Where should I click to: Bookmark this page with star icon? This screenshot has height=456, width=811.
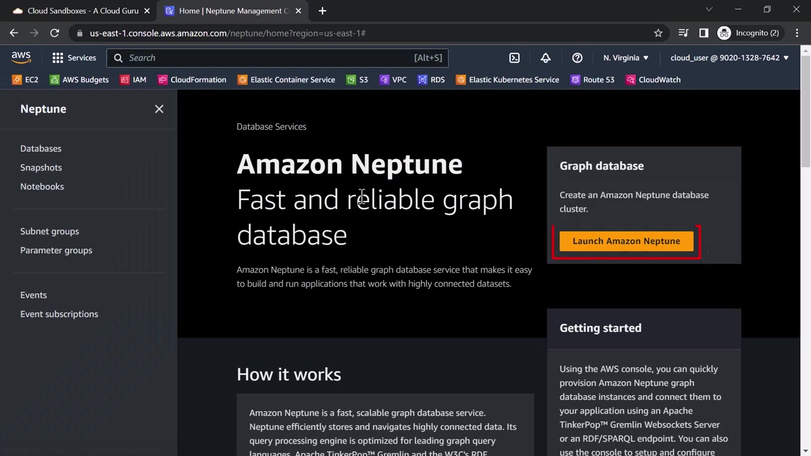658,33
